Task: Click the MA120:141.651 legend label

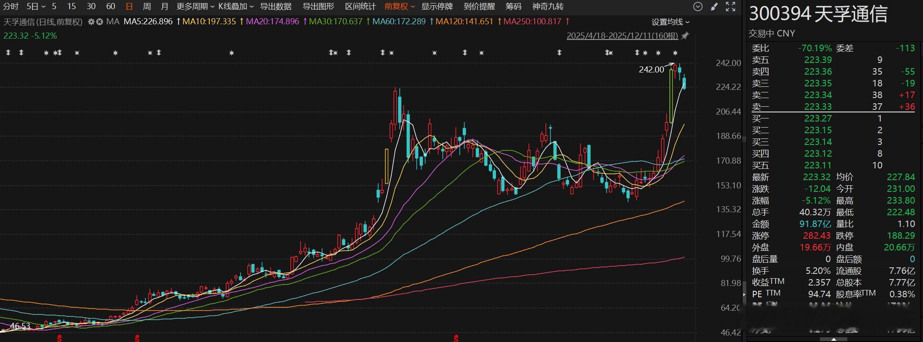Action: 465,22
